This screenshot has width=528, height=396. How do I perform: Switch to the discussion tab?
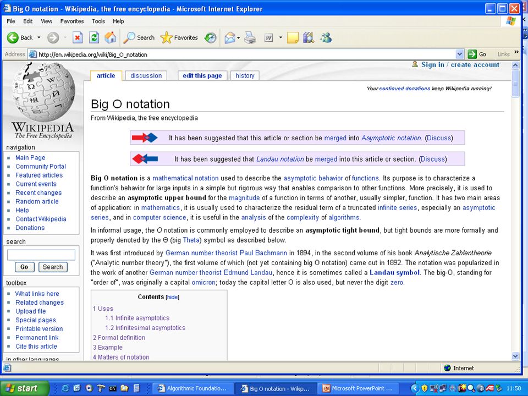tap(146, 76)
